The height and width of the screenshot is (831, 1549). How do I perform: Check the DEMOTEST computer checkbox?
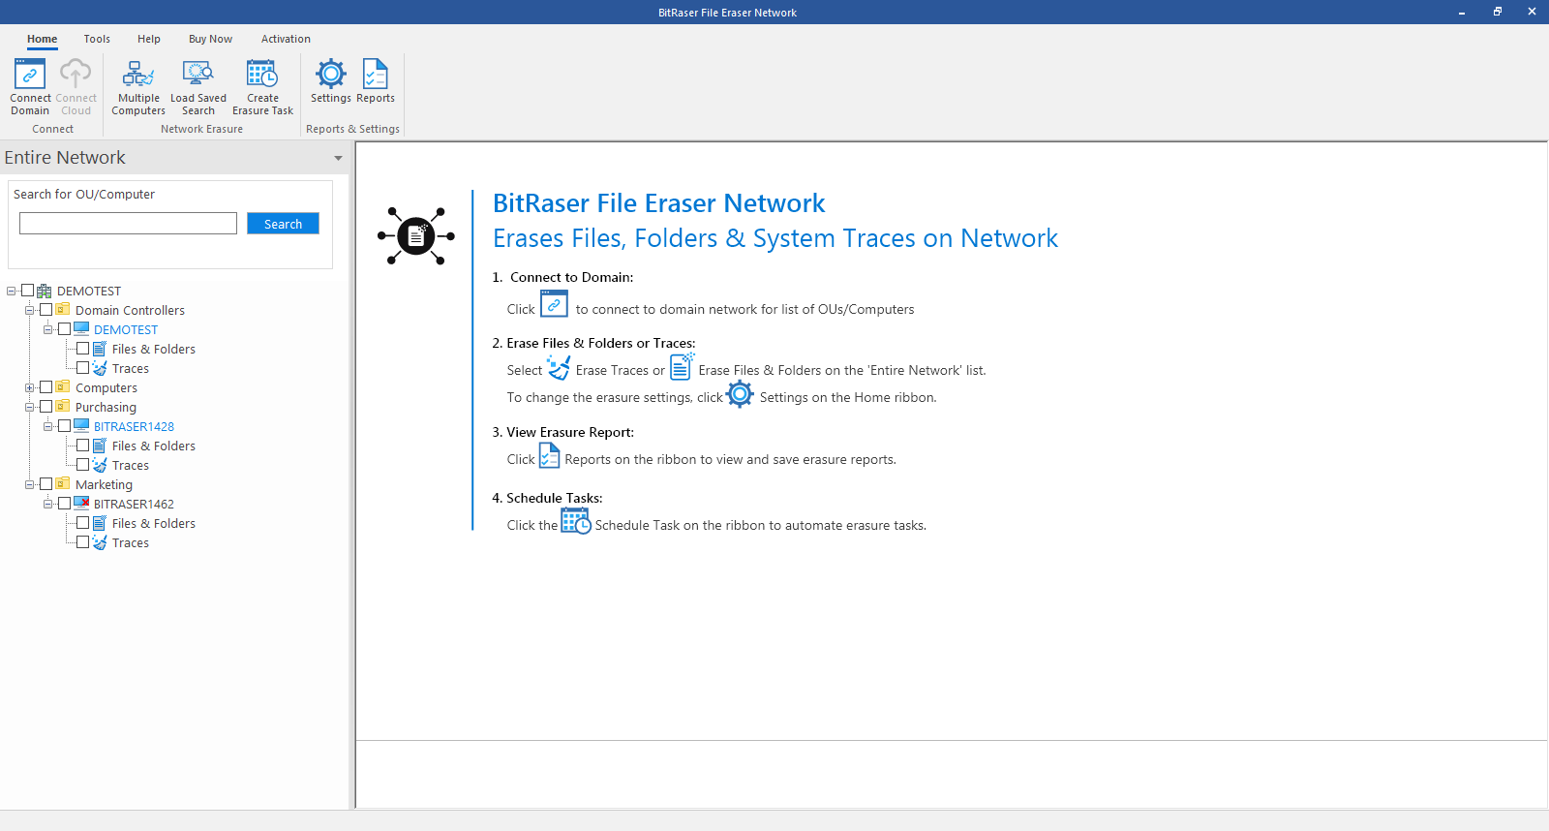coord(64,329)
